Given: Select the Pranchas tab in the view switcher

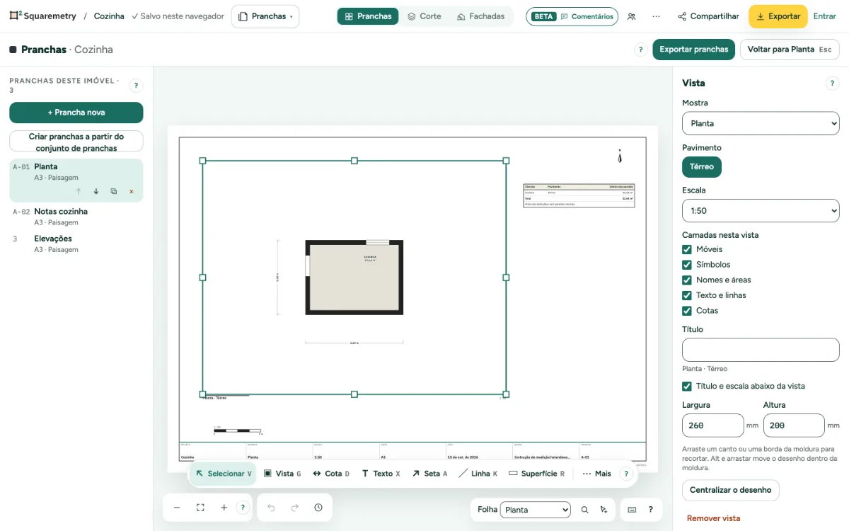Looking at the screenshot, I should pos(368,16).
